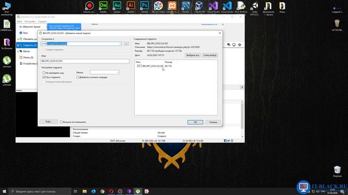Launch Adobe Dreamweaver from desktop
The image size is (348, 195).
(x=103, y=6)
